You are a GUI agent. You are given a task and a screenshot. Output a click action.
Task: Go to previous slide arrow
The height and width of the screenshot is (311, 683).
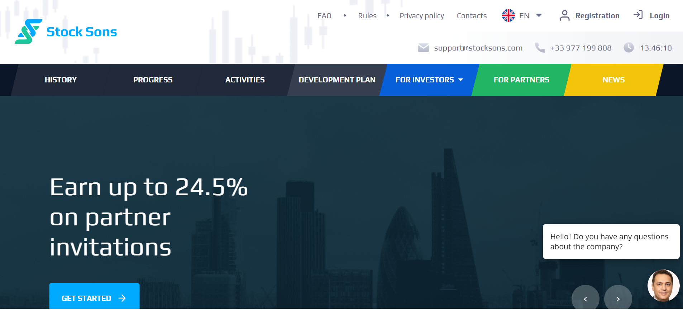tap(585, 298)
